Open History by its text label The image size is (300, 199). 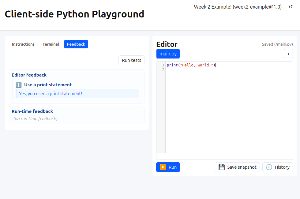pyautogui.click(x=282, y=167)
